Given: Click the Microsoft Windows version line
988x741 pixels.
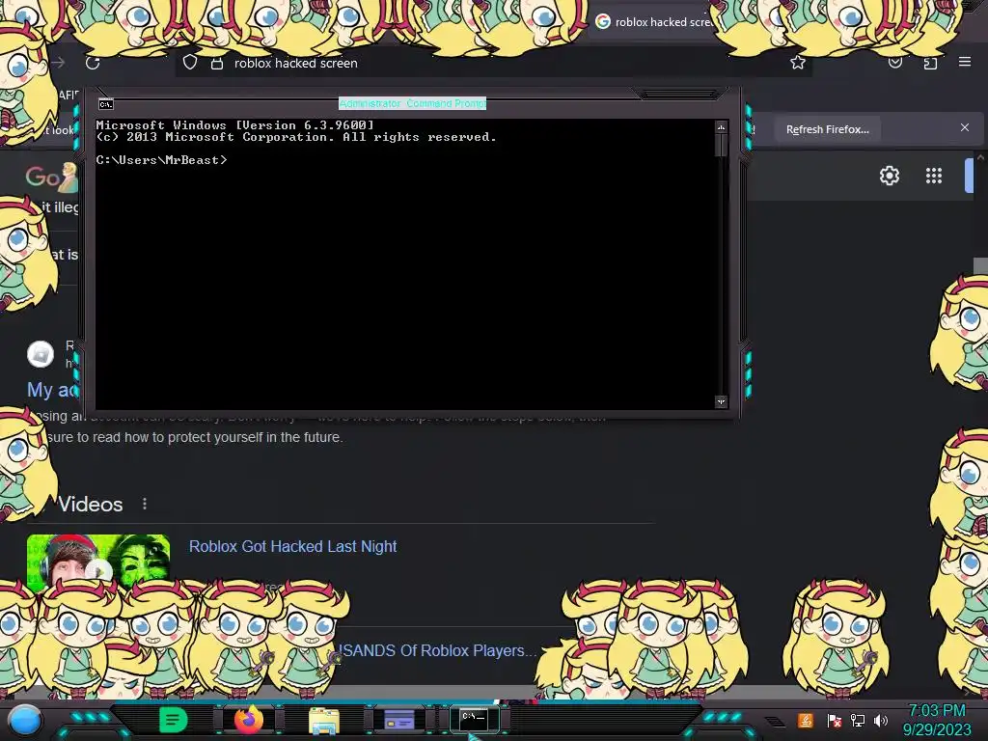Looking at the screenshot, I should [x=235, y=124].
